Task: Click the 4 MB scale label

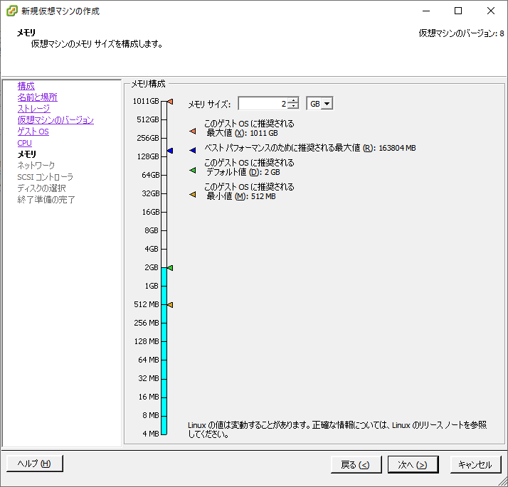Action: 151,434
